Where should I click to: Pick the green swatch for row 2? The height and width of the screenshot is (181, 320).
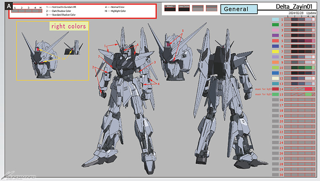click(275, 25)
